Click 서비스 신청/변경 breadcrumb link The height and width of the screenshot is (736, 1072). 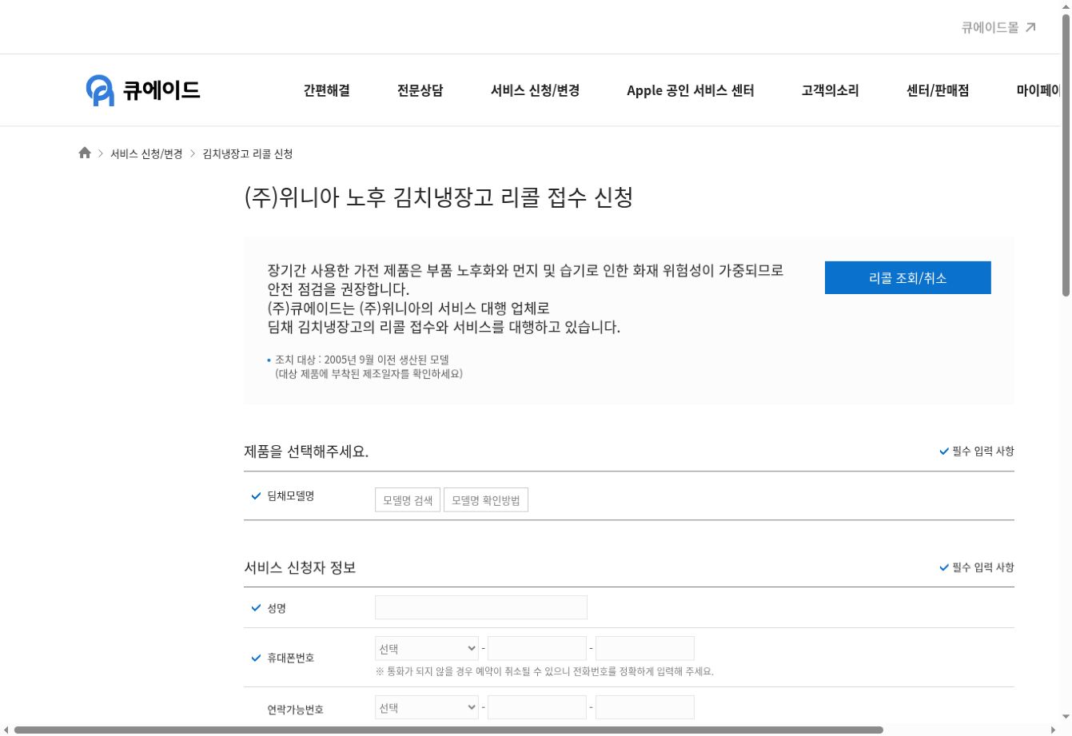[146, 153]
